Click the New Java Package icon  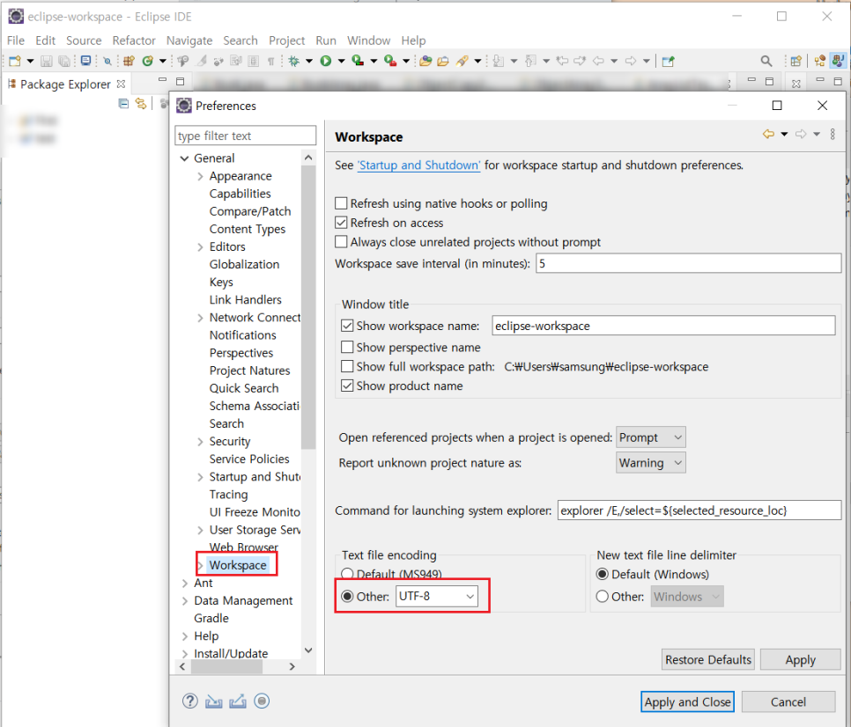(x=129, y=61)
